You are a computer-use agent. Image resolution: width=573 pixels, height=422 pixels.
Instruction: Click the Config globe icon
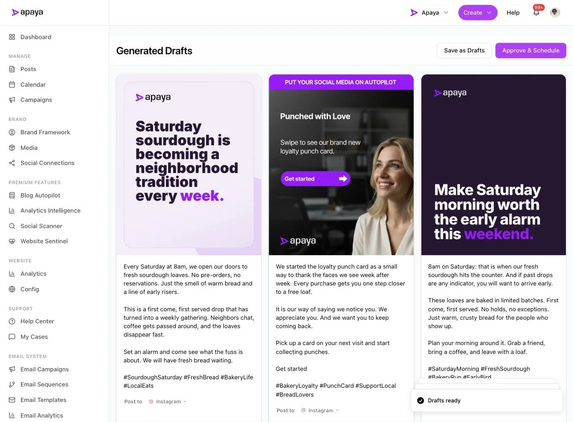pos(12,289)
